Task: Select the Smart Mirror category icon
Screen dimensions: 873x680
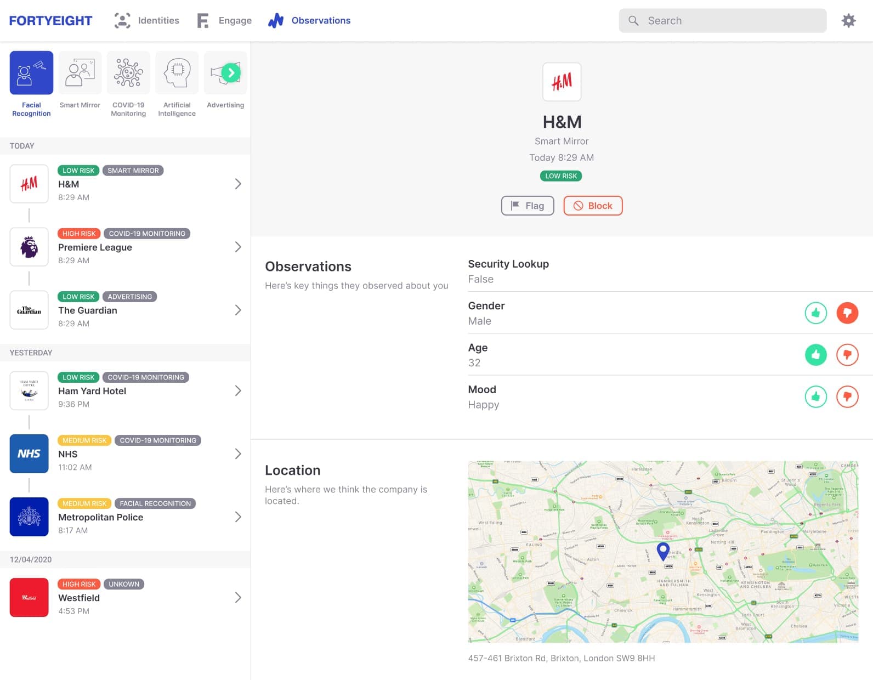Action: (80, 73)
